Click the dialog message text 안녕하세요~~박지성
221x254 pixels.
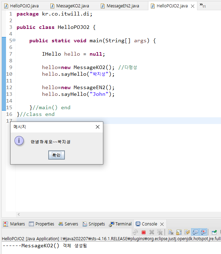(x=50, y=142)
